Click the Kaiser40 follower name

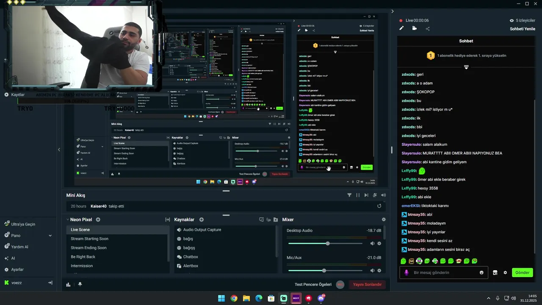(x=98, y=206)
